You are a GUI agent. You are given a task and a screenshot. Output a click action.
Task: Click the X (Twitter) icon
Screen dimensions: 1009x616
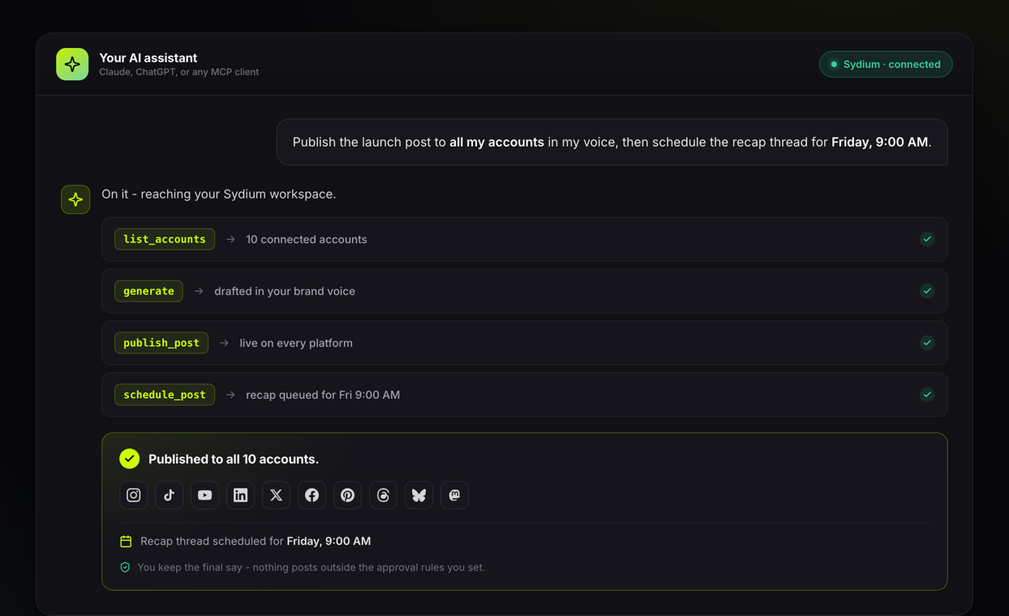277,495
